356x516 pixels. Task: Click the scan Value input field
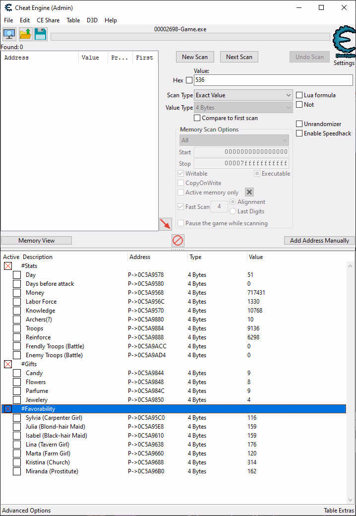(x=273, y=80)
